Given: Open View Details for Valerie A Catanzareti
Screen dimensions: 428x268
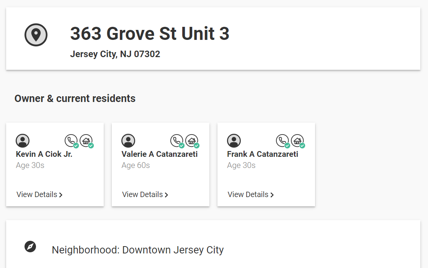Looking at the screenshot, I should coord(145,194).
